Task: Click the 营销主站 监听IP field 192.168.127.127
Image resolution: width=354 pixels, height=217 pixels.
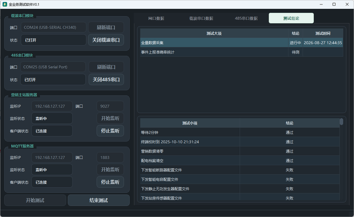Action: click(x=52, y=106)
